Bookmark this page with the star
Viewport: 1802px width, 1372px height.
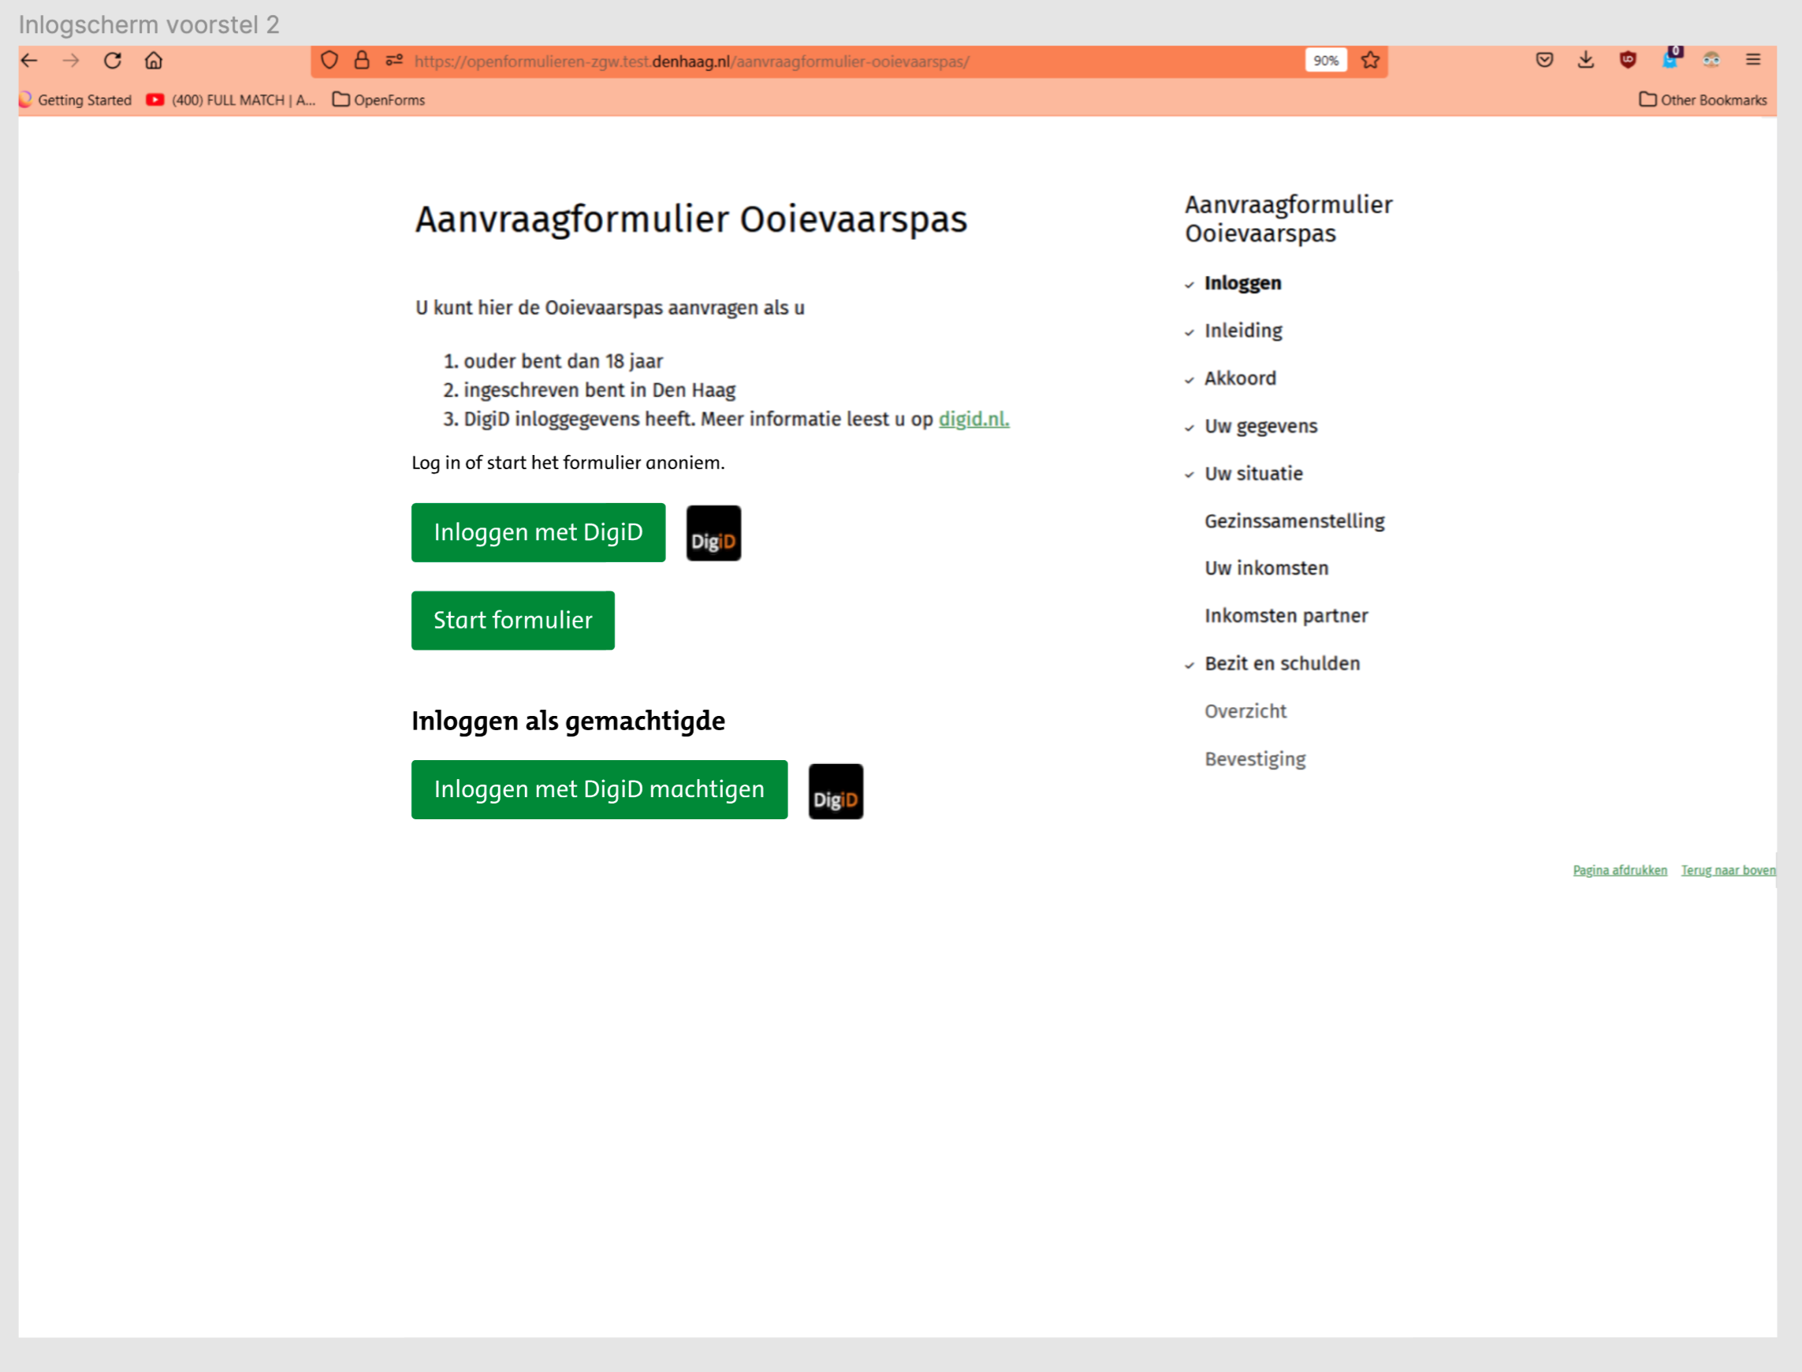(x=1369, y=60)
